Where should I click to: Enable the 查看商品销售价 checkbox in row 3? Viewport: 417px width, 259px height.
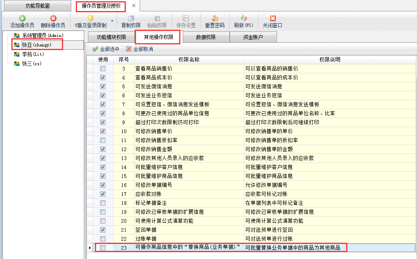(x=103, y=69)
